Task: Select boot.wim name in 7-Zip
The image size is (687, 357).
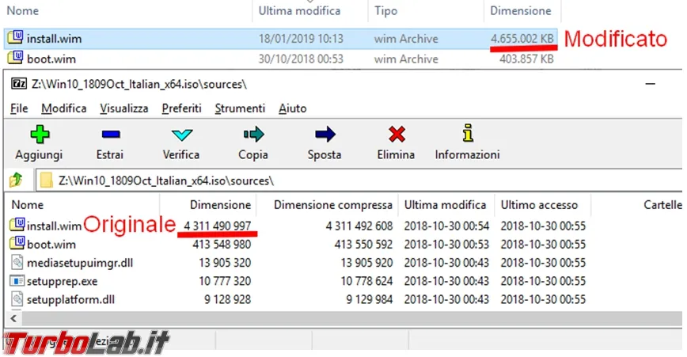Action: pos(51,245)
